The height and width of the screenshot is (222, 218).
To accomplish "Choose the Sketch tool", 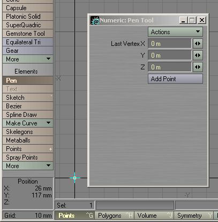I will click(x=28, y=98).
